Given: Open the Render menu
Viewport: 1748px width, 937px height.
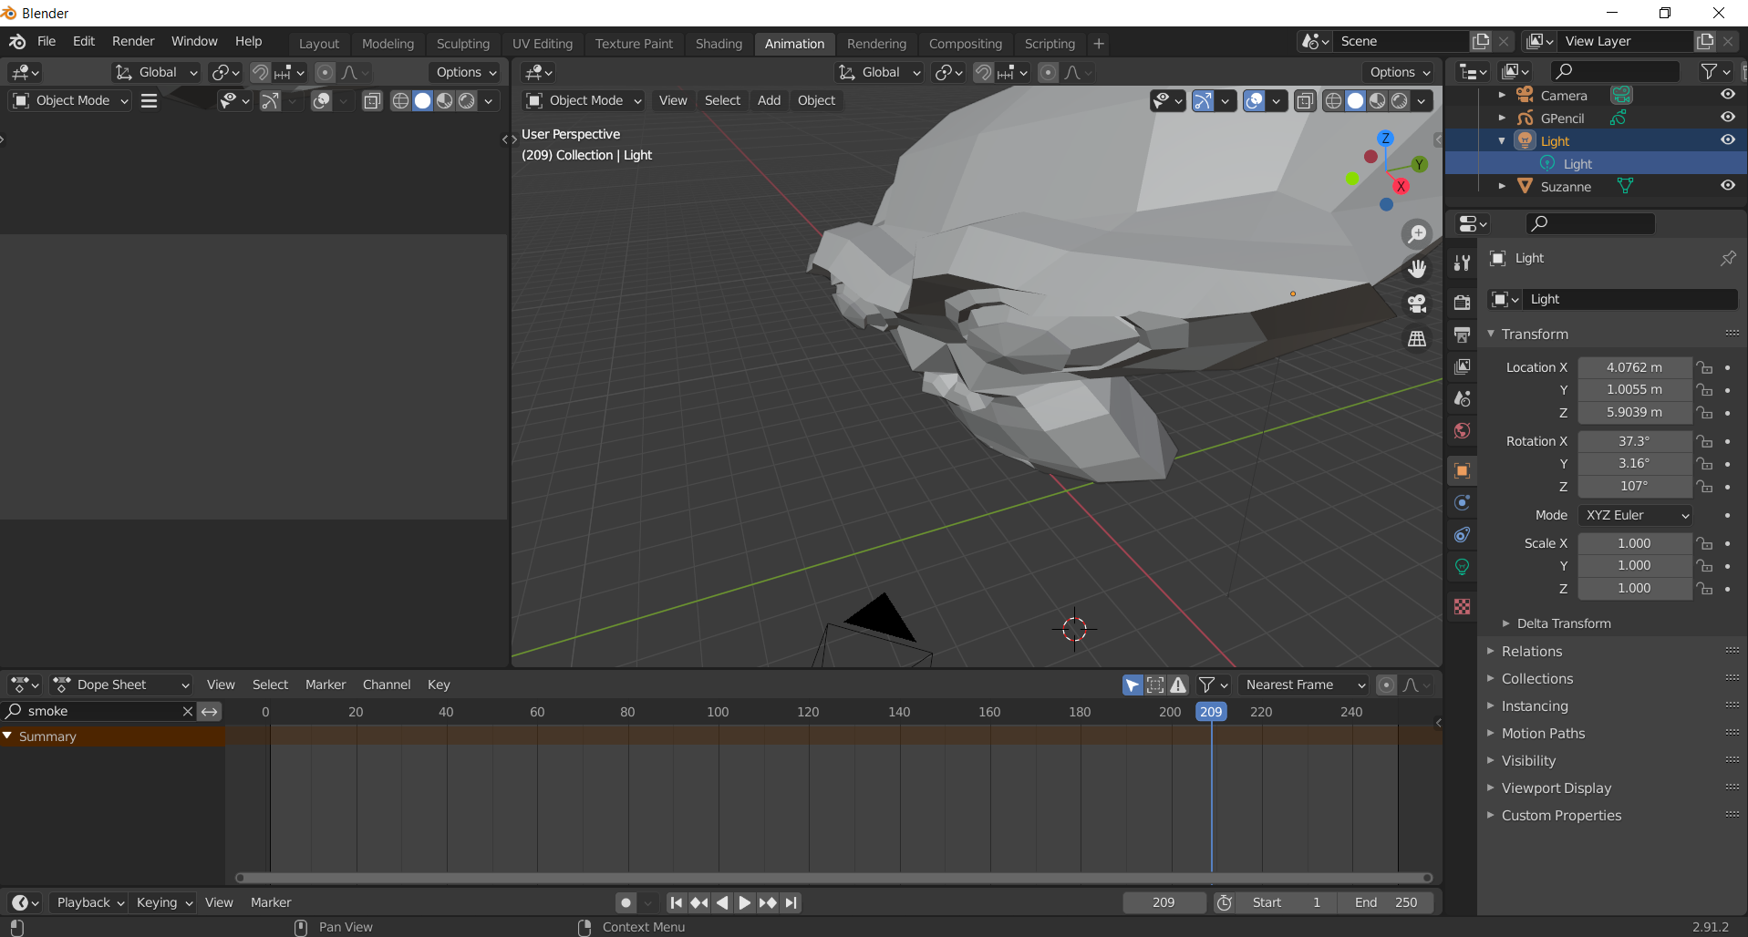Looking at the screenshot, I should (133, 41).
